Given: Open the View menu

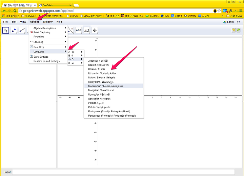Looking at the screenshot, I should (x=23, y=22).
